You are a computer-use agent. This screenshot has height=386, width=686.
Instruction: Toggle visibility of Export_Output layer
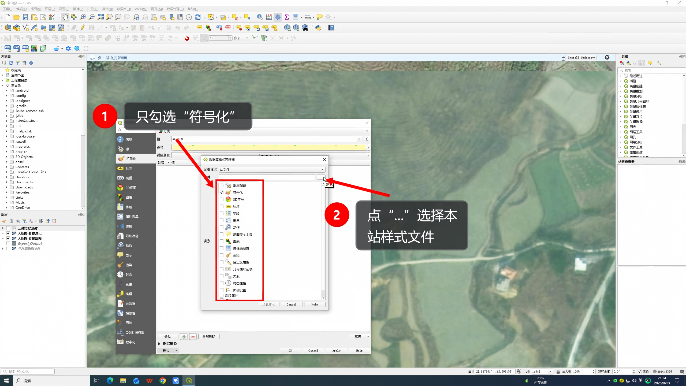pyautogui.click(x=8, y=243)
